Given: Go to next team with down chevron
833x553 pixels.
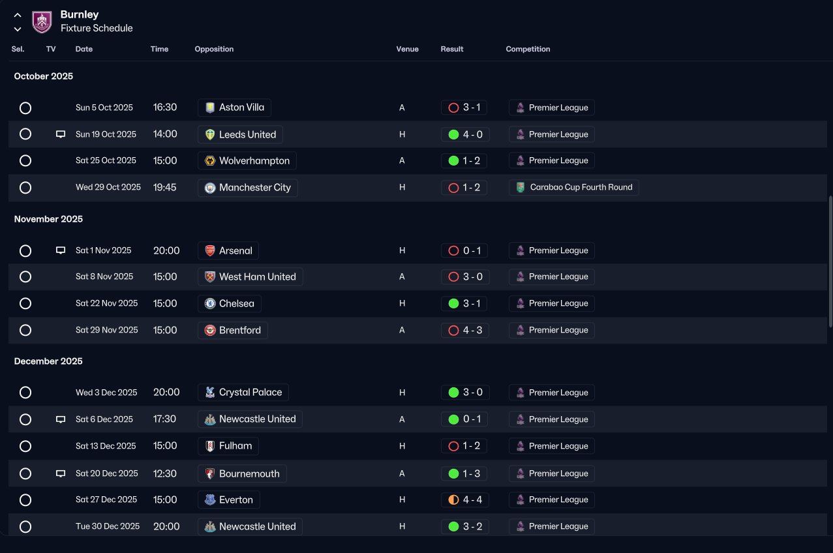Looking at the screenshot, I should tap(18, 29).
